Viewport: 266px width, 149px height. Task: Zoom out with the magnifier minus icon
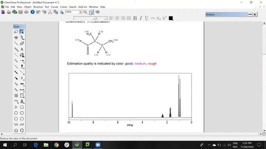(x=91, y=12)
